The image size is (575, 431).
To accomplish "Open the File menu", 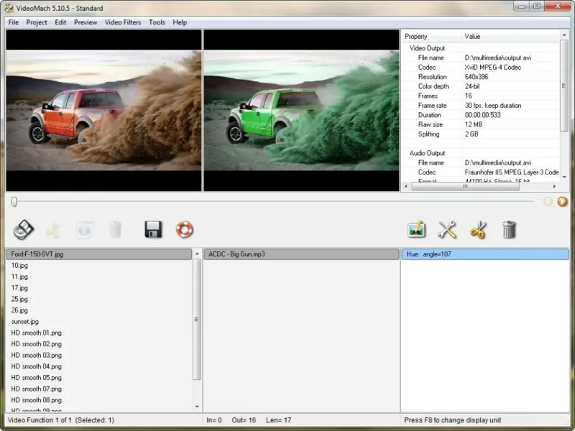I will 14,22.
